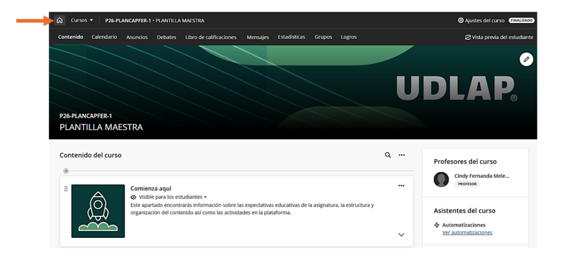This screenshot has height=261, width=565.
Task: Open the Comienza aquí title link
Action: pyautogui.click(x=151, y=188)
